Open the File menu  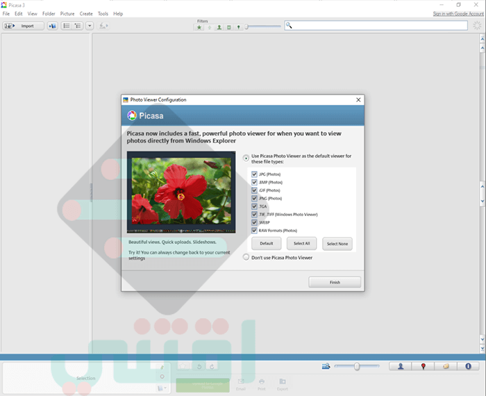coord(6,14)
